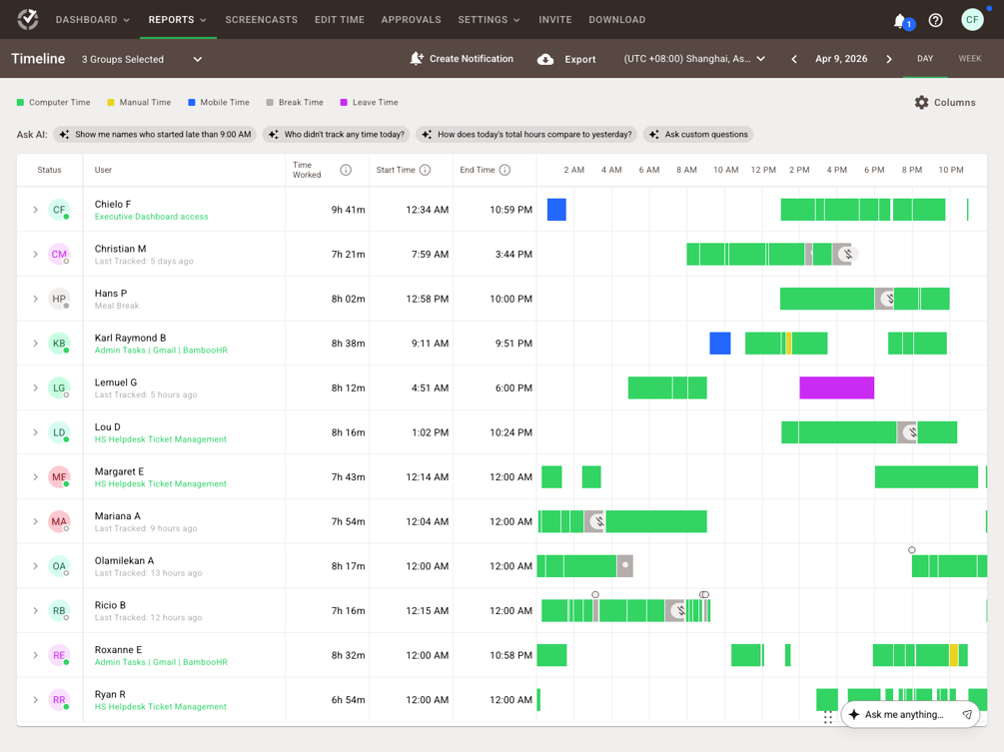This screenshot has height=752, width=1004.
Task: Open the Reports menu
Action: pyautogui.click(x=178, y=20)
